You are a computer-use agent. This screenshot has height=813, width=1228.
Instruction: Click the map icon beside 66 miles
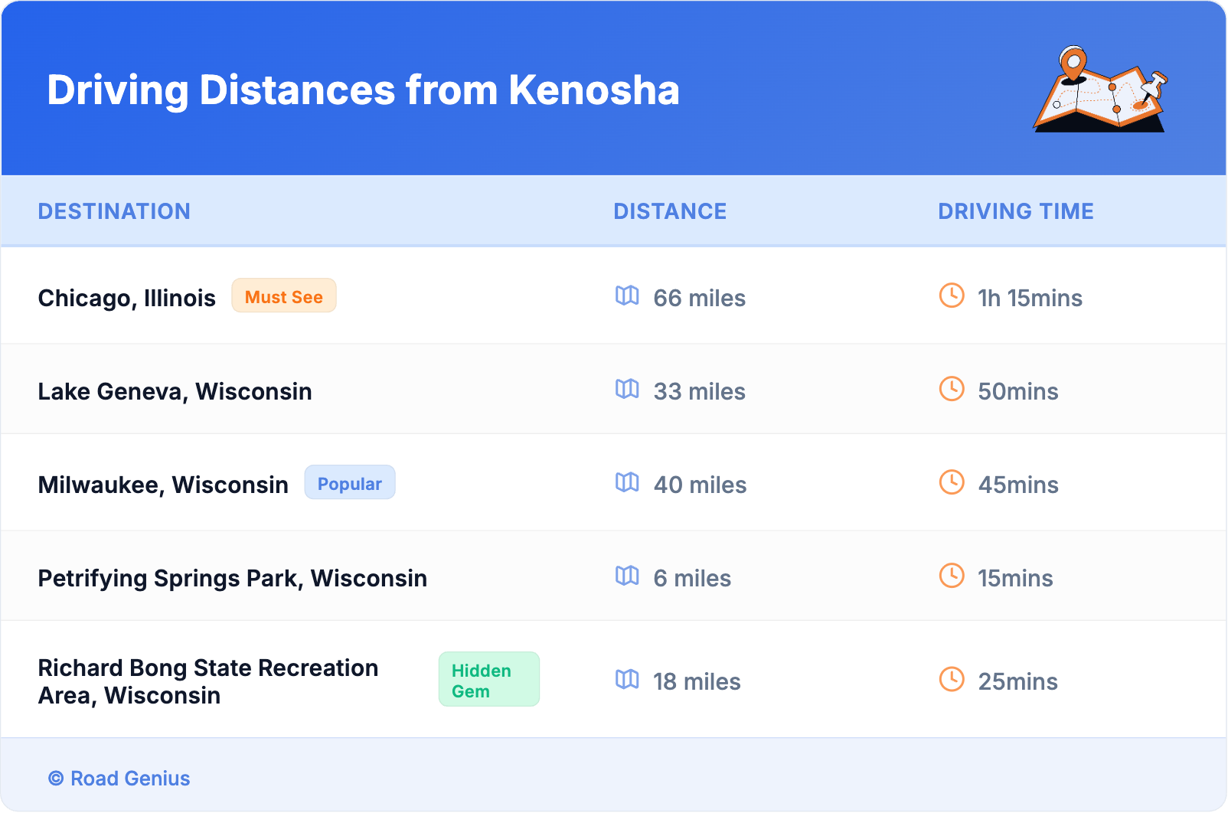click(x=627, y=295)
